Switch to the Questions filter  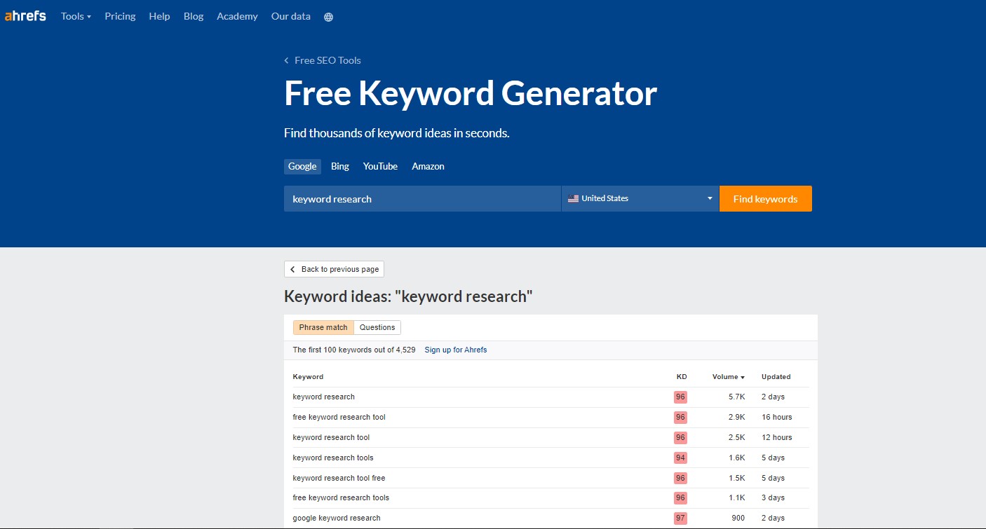[377, 327]
